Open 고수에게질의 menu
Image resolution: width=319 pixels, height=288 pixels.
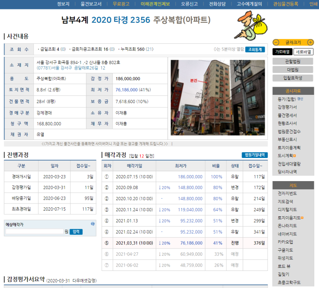(x=249, y=4)
